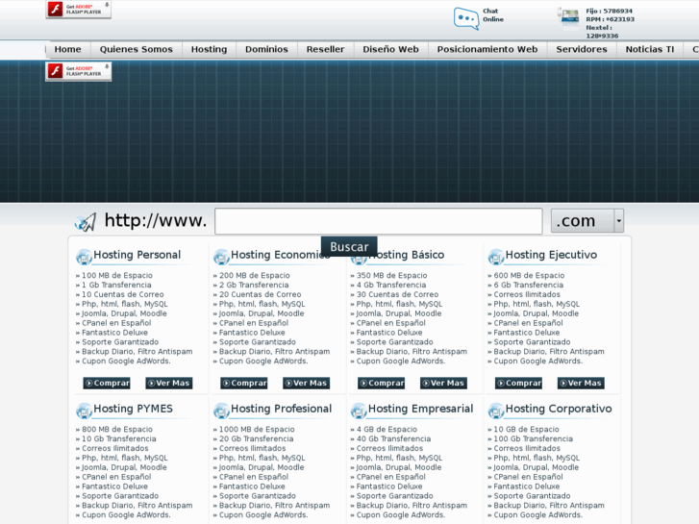Click the Hosting Personal heading

[x=137, y=255]
